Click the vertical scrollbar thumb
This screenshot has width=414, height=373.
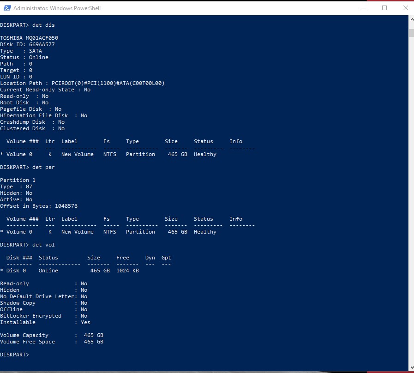click(x=411, y=33)
